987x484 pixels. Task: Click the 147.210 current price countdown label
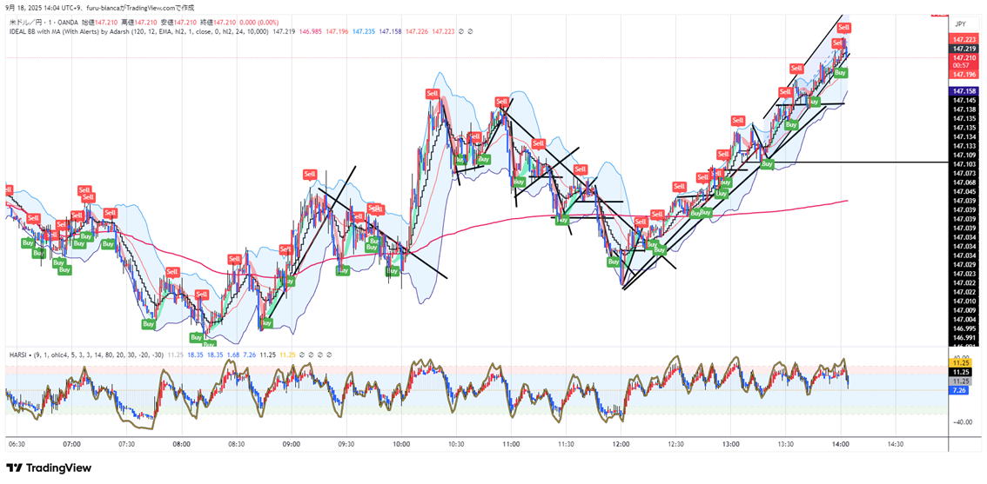pos(961,61)
